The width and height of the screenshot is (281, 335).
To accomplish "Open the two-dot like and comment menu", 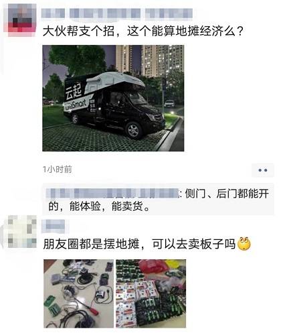I will coord(262,170).
